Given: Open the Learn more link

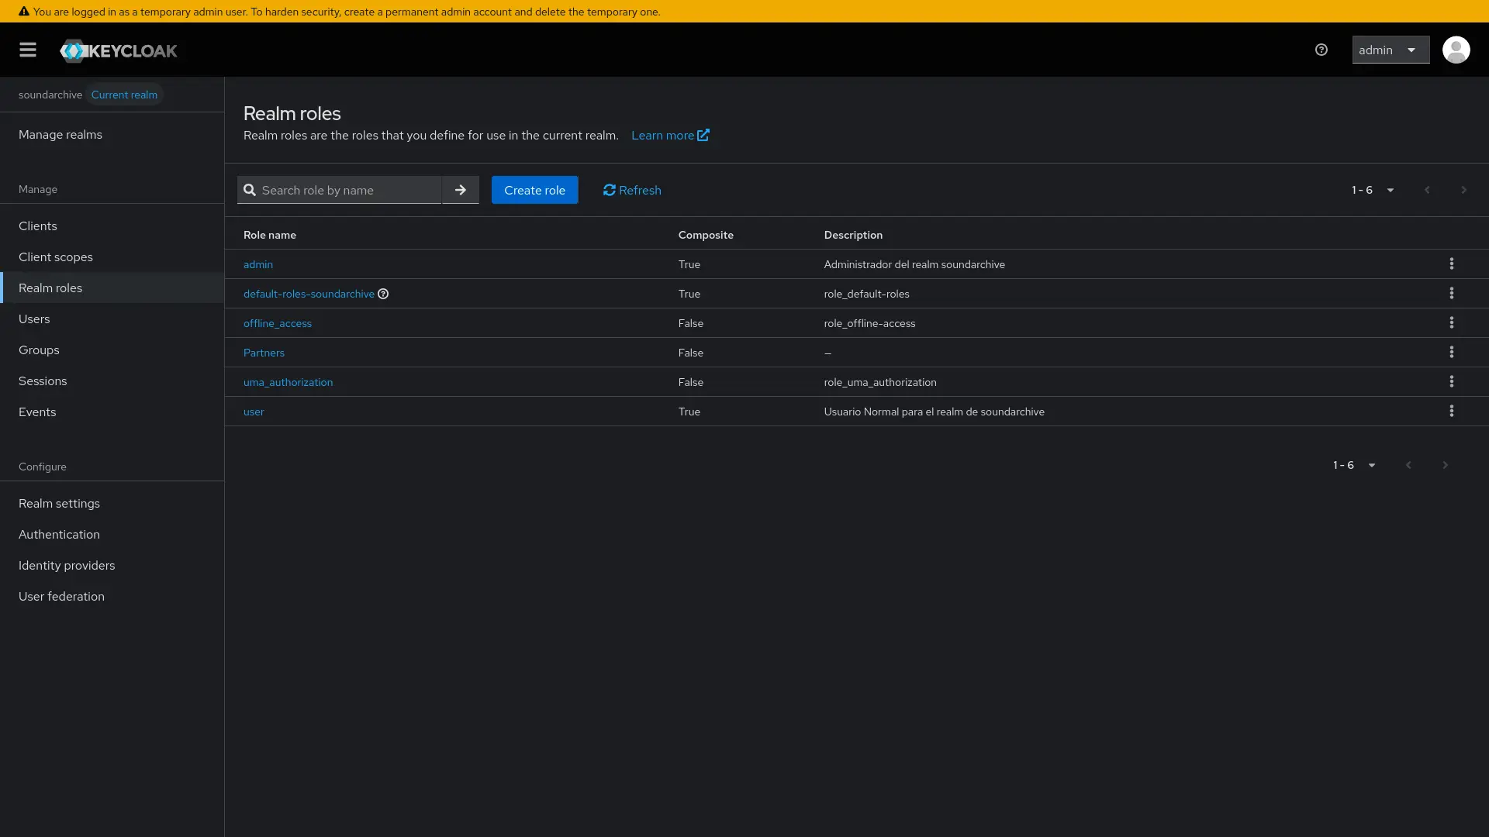Looking at the screenshot, I should (x=670, y=135).
